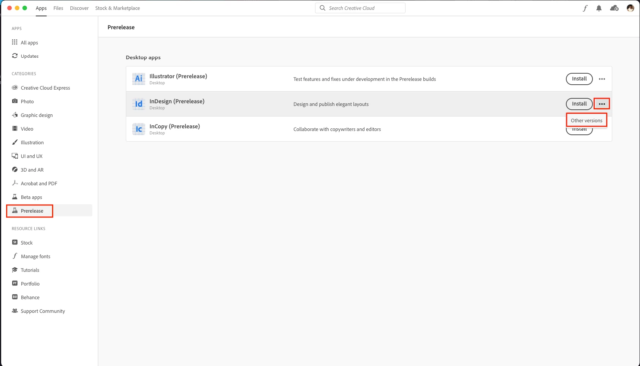This screenshot has height=366, width=640.
Task: Switch to the Files tab
Action: (58, 8)
